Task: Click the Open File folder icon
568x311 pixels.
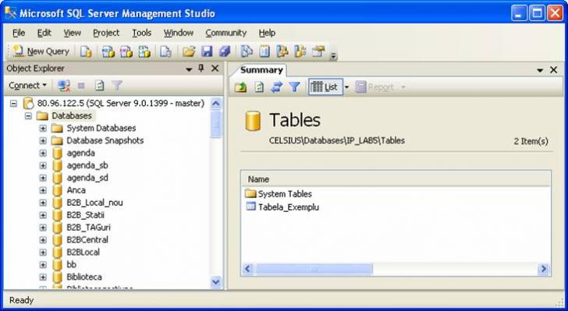Action: click(189, 51)
